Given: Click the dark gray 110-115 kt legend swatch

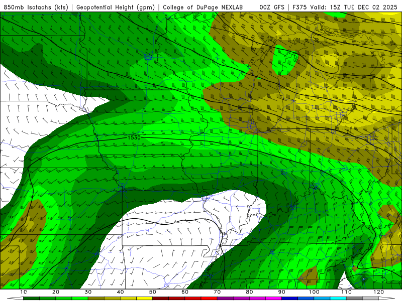Looking at the screenshot, I should click(355, 298).
